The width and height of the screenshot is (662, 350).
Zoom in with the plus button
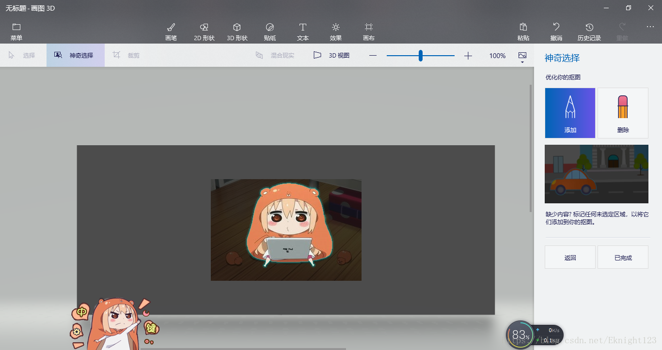click(x=468, y=56)
